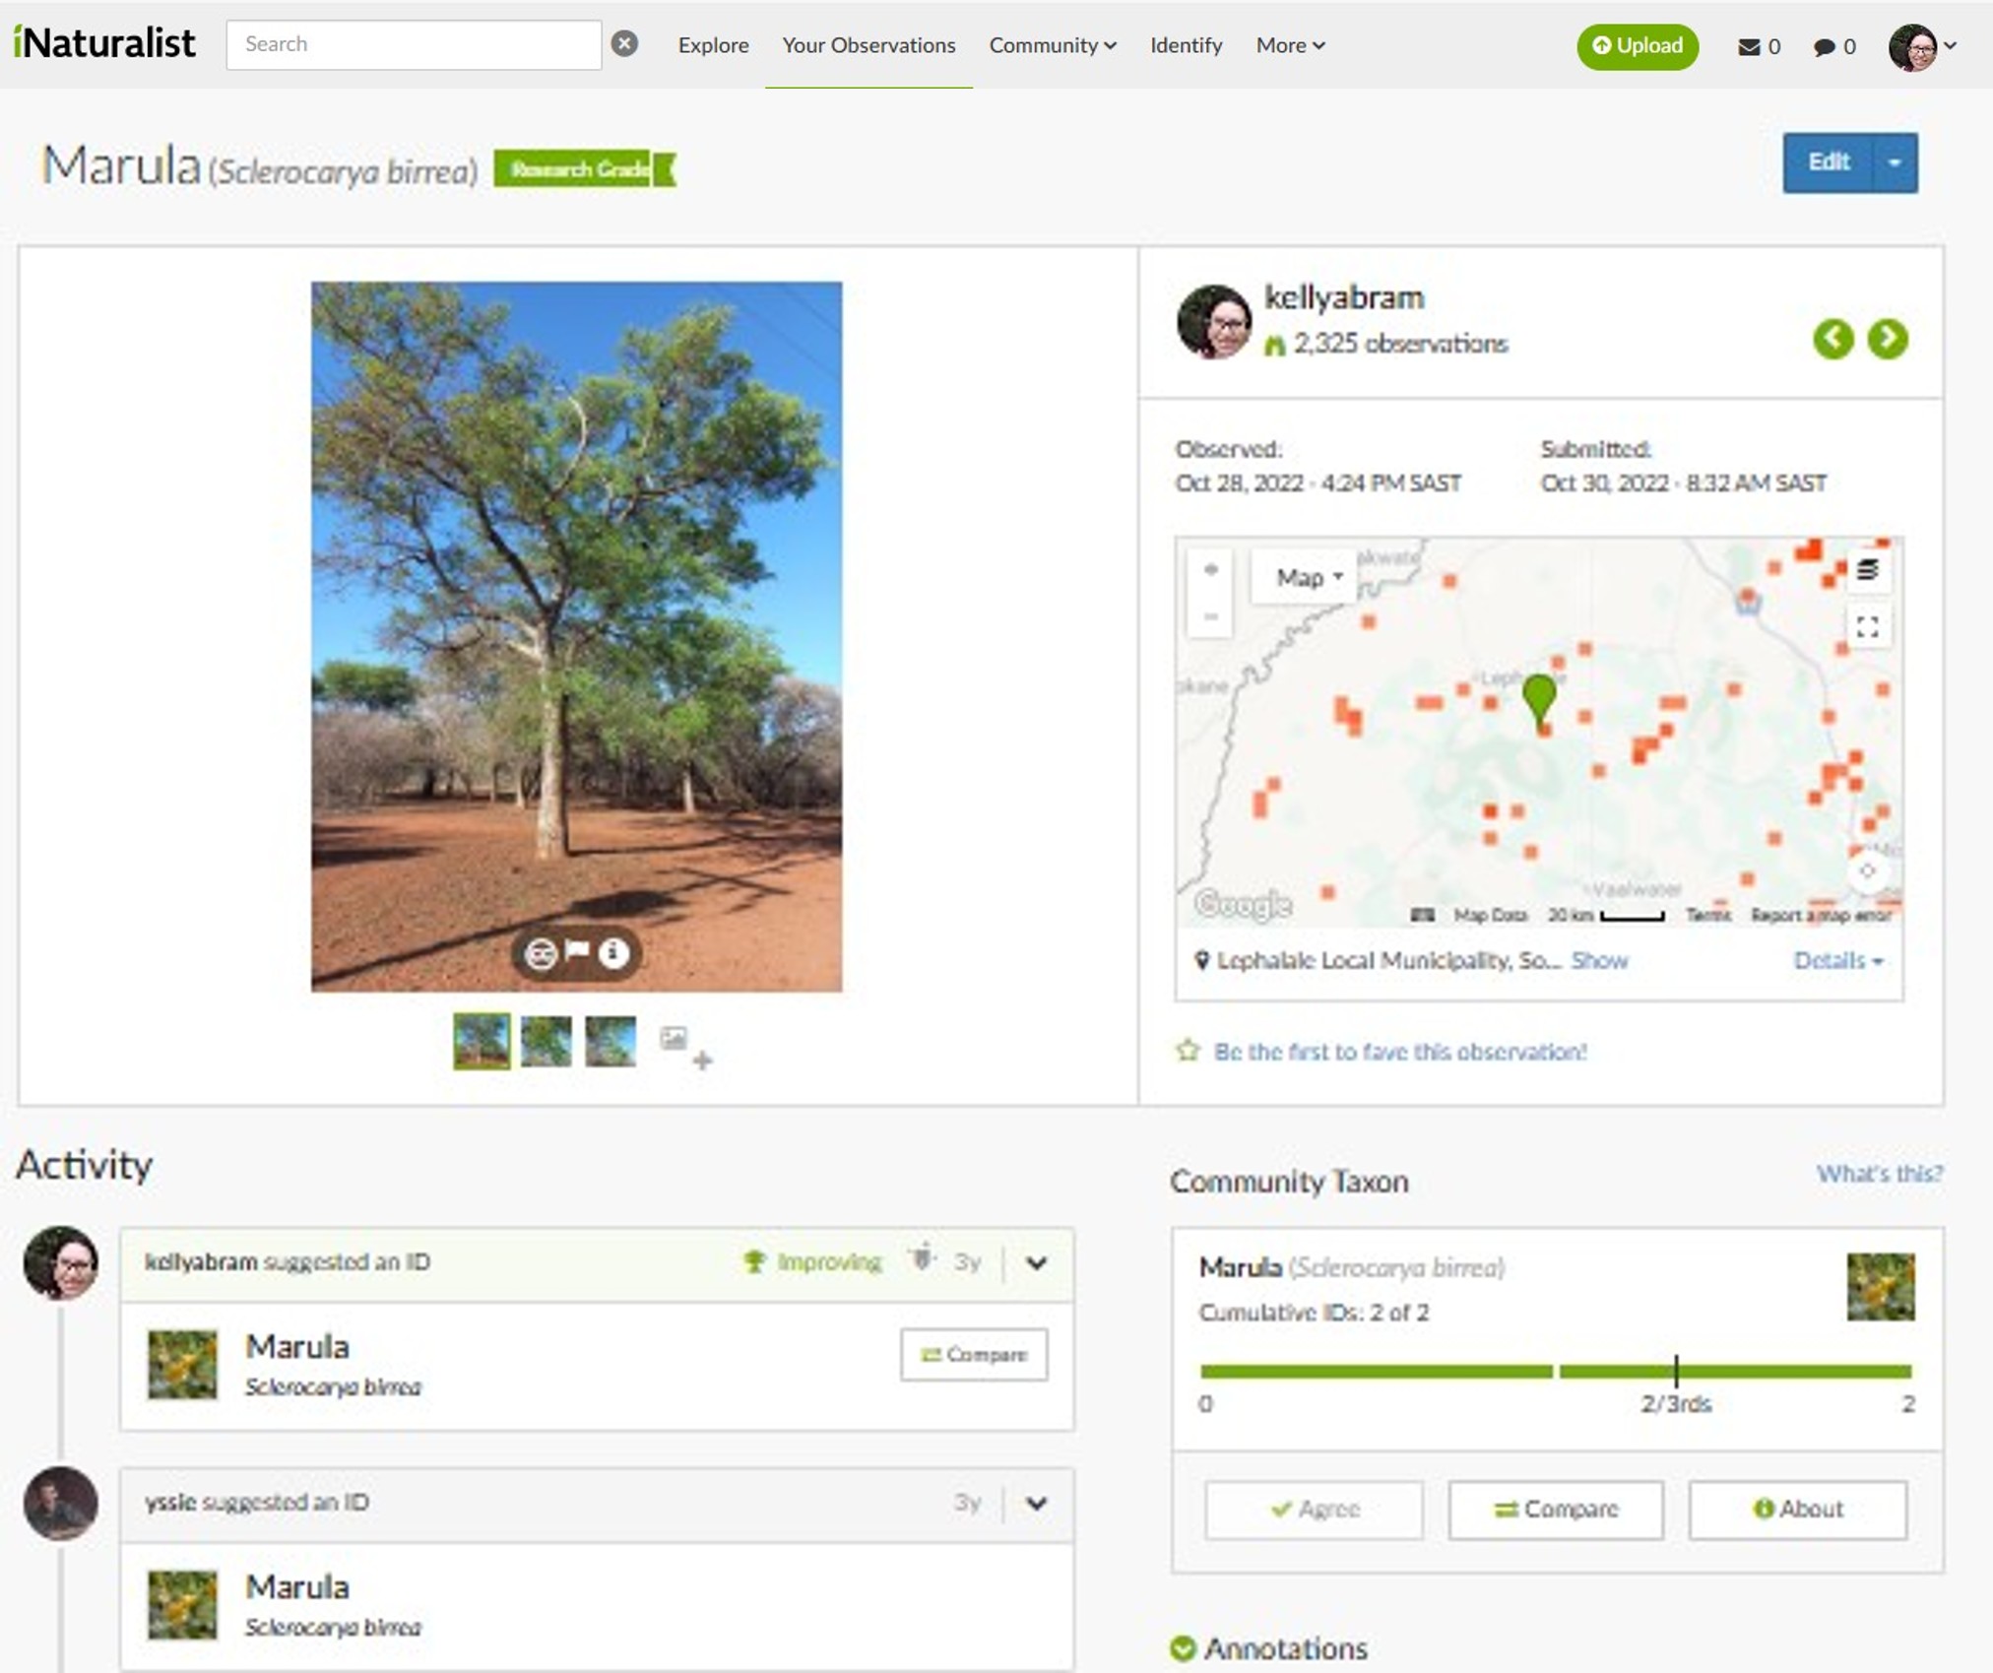Click the green next observation arrow

point(1887,339)
